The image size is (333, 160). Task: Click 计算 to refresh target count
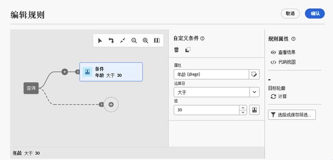coord(279,97)
